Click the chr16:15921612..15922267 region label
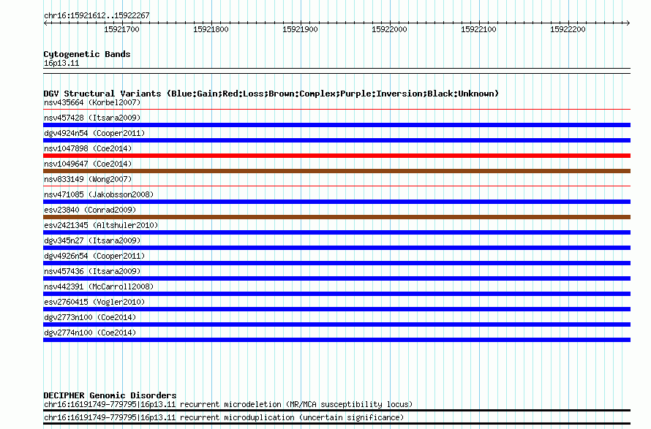Viewport: 651px width, 429px height. click(x=97, y=15)
